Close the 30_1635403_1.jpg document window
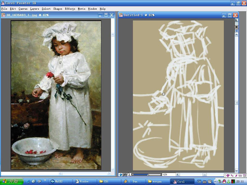This screenshot has width=247, height=185. coord(112,15)
